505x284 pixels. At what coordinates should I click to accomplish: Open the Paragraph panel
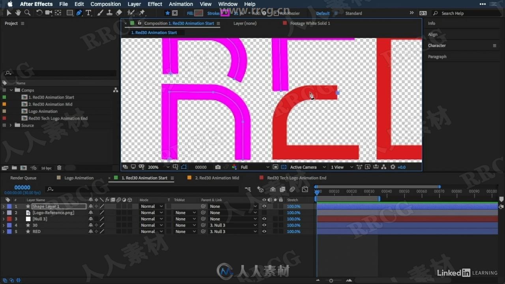click(x=437, y=56)
